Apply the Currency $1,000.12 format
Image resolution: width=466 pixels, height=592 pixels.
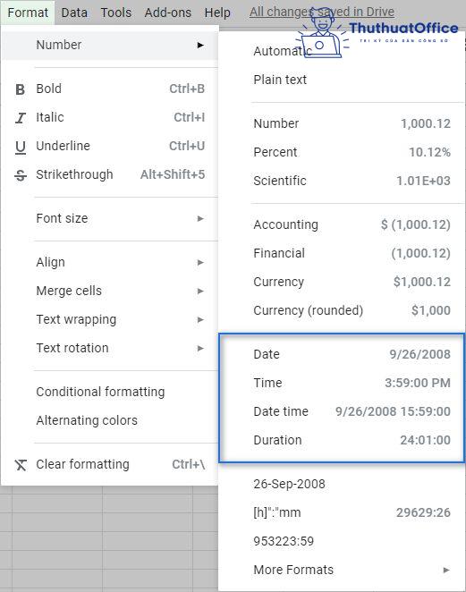coord(342,282)
